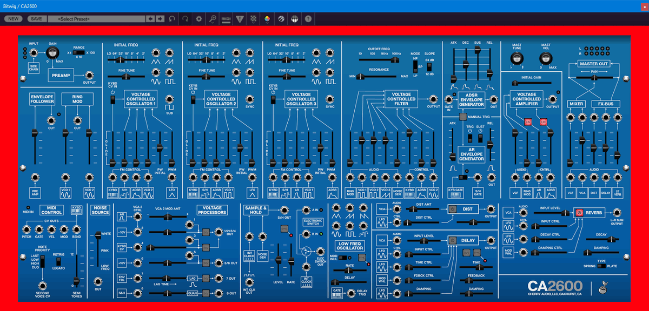Open the Select Preset dropdown
The height and width of the screenshot is (311, 649).
coord(97,18)
